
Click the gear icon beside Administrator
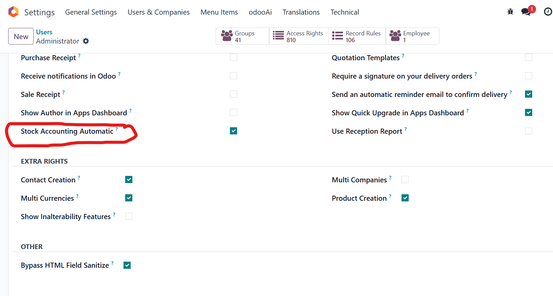tap(86, 41)
